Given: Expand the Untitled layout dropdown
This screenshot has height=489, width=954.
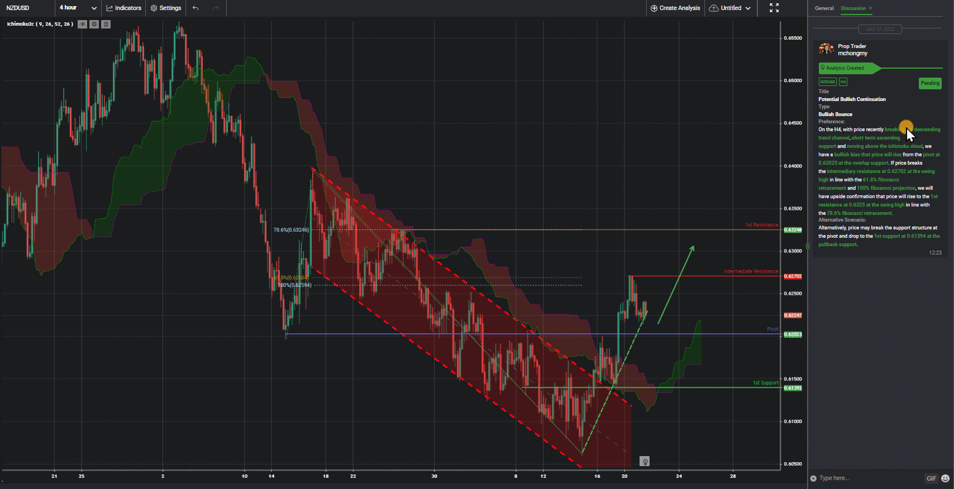Looking at the screenshot, I should 730,8.
